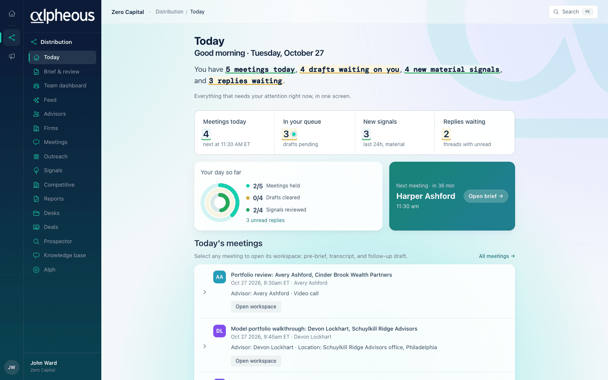Viewport: 608px width, 380px height.
Task: Follow the All meetings link
Action: point(497,256)
